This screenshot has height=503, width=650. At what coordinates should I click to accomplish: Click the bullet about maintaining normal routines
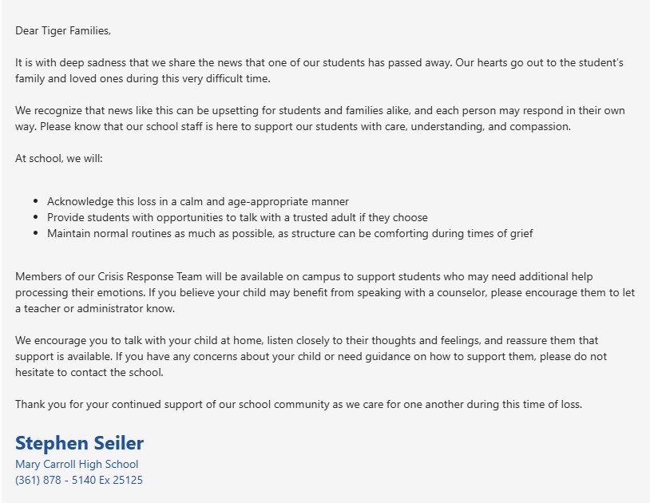click(x=290, y=233)
